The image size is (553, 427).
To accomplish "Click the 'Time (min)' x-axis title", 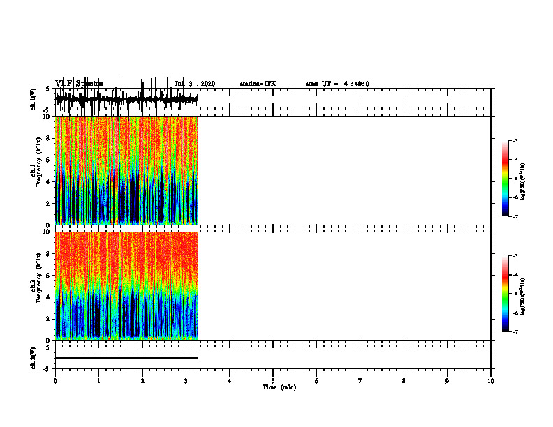I will click(x=279, y=387).
